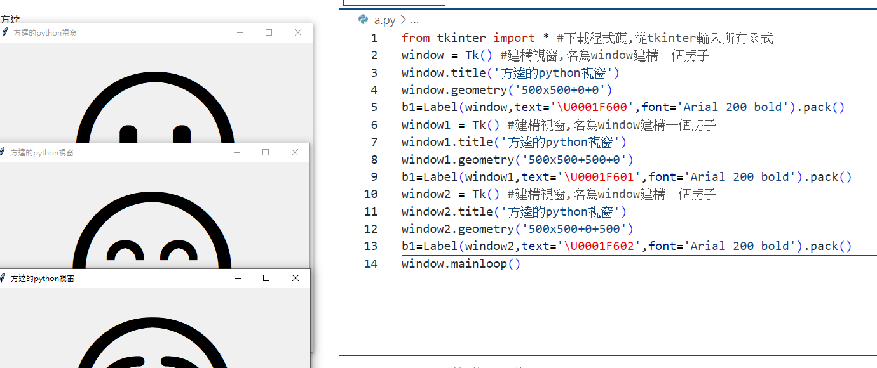Click line number 1 in the gutter
The width and height of the screenshot is (877, 368).
pos(374,38)
